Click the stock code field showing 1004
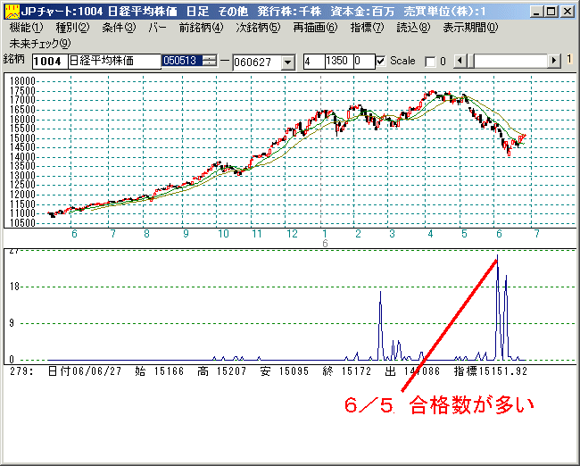Viewport: 580px width, 466px height. 49,62
